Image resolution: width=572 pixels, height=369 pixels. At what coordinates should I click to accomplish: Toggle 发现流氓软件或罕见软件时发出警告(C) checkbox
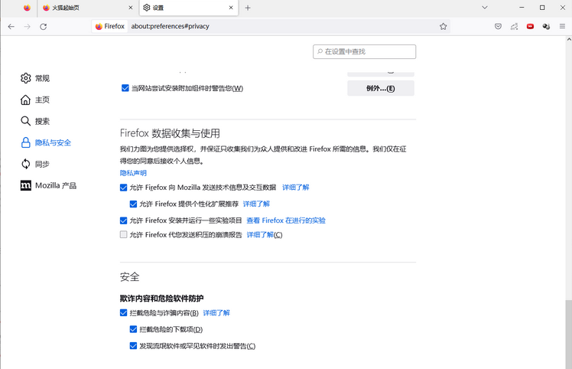coord(133,345)
